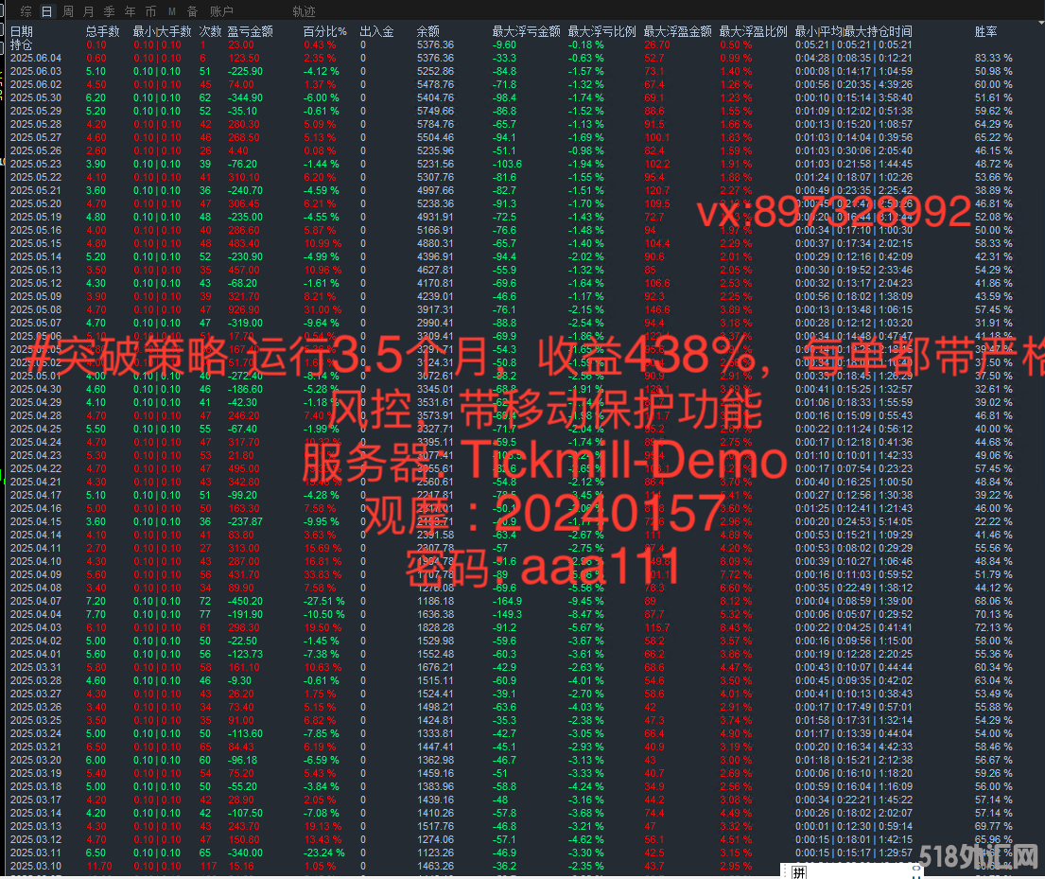Click balance 1515.11 on 2025.03.28 row

(435, 680)
